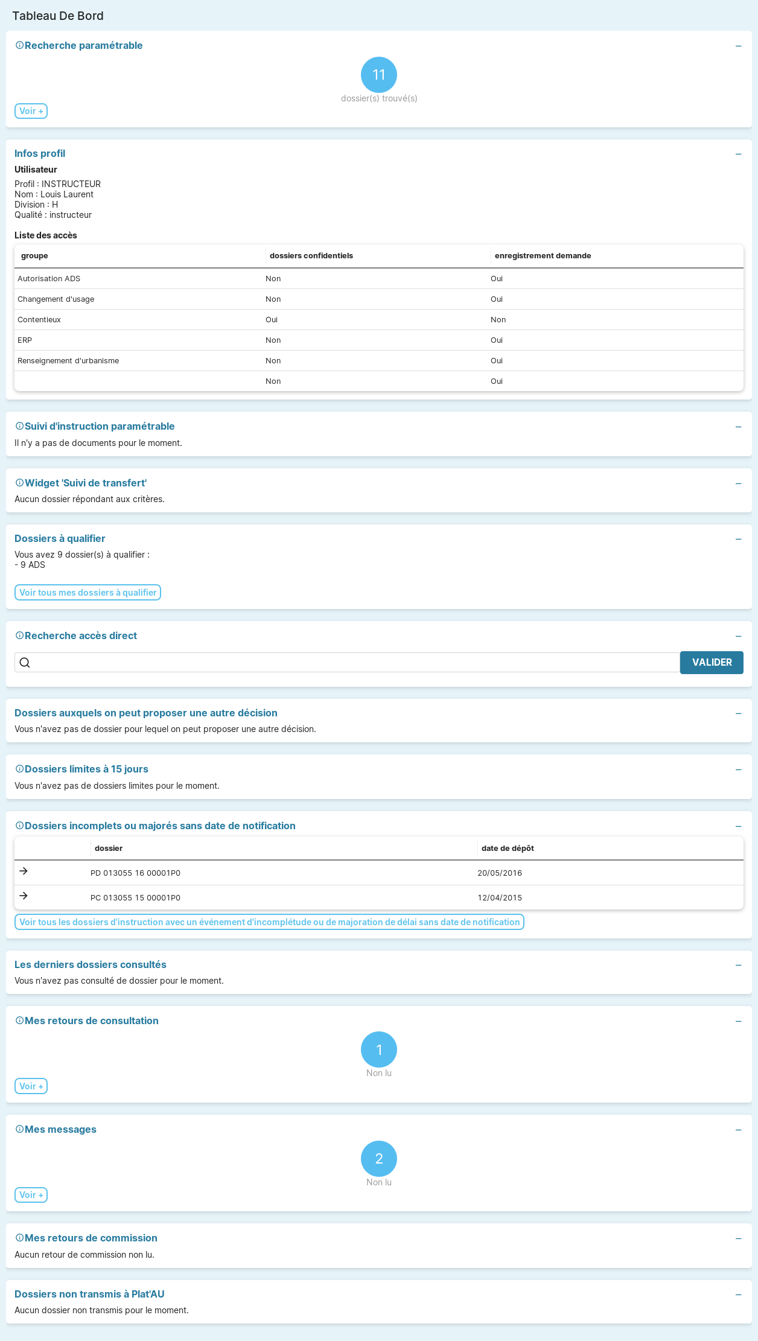Screen dimensions: 758x1341
Task: Click info icon next to Suivi d'instruction paramétrable
Action: pyautogui.click(x=19, y=426)
